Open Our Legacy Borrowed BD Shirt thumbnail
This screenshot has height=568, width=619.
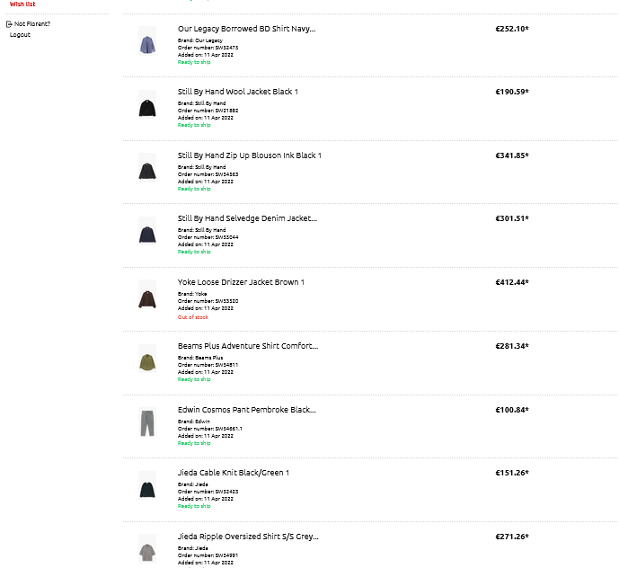(x=147, y=44)
